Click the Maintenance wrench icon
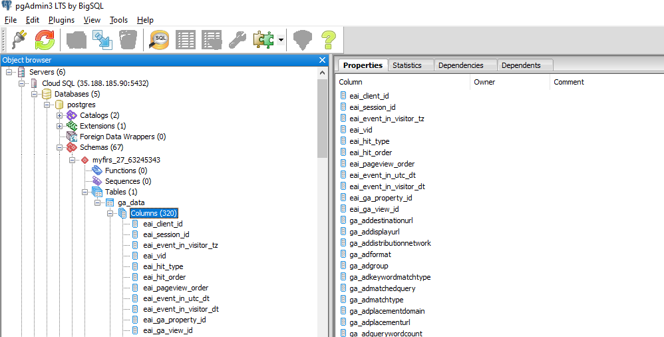664x337 pixels. [237, 40]
